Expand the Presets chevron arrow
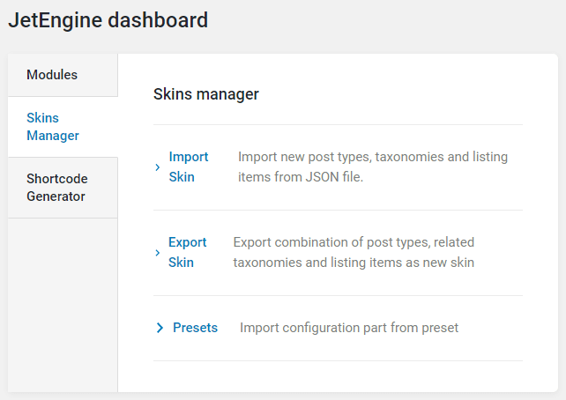This screenshot has width=566, height=400. pos(160,328)
